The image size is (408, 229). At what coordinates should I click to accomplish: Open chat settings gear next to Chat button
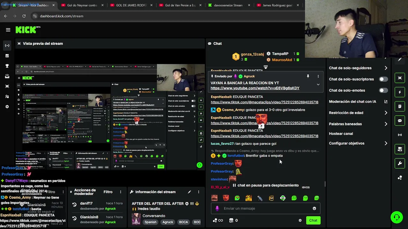[300, 220]
